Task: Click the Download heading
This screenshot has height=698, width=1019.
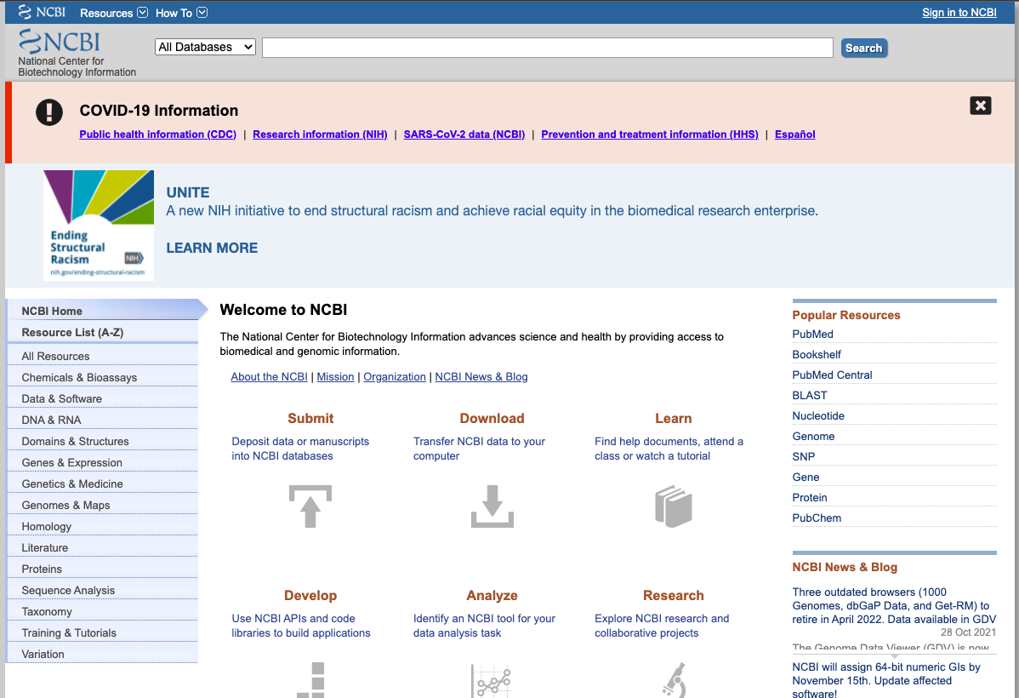Action: click(x=492, y=418)
